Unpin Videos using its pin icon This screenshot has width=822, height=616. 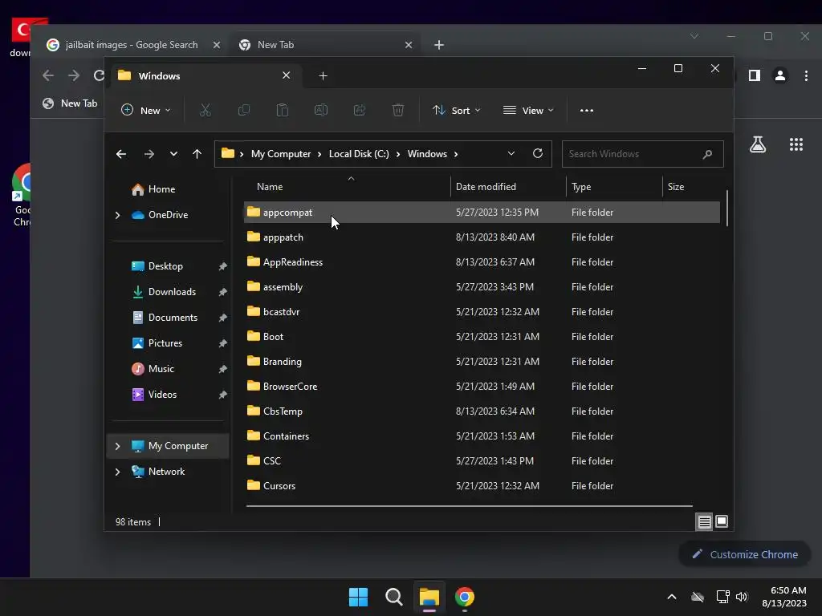222,395
